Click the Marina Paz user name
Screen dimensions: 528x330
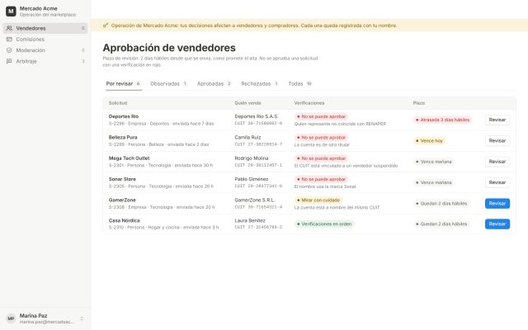click(33, 316)
